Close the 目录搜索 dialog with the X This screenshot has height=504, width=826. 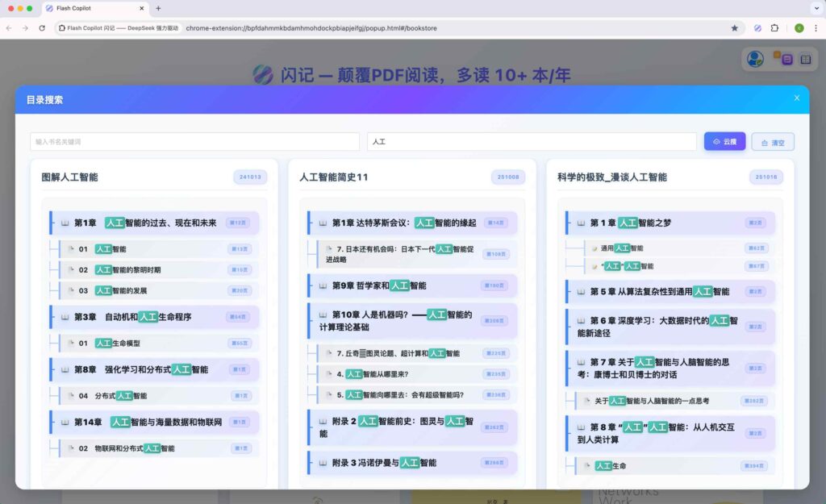[x=796, y=98]
